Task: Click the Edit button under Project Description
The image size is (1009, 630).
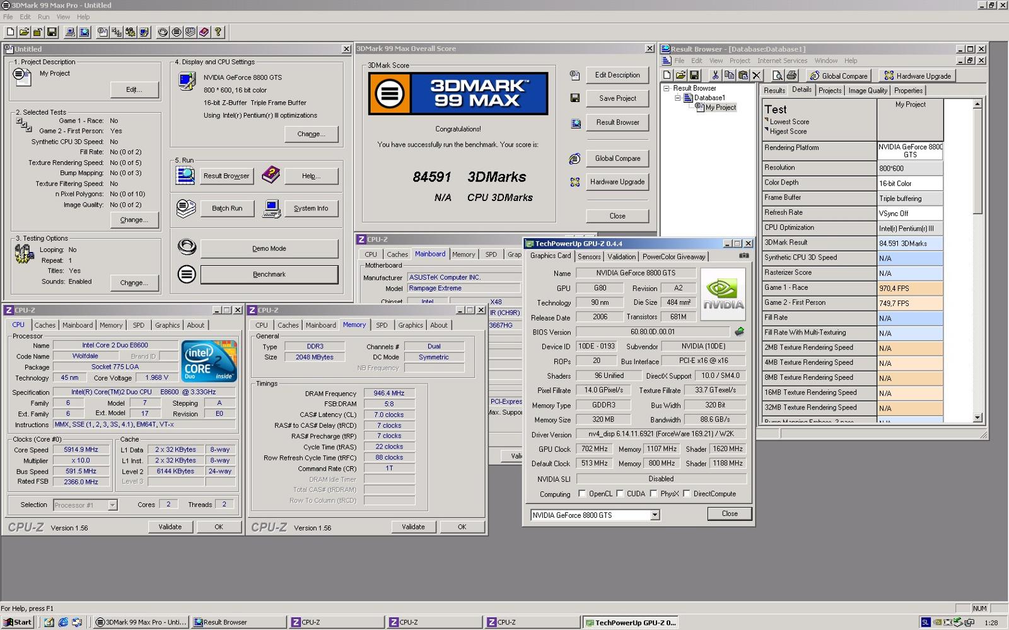Action: (134, 89)
